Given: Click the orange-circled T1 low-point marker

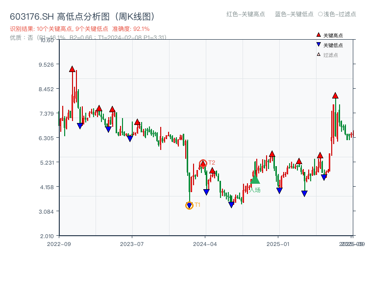Looking at the screenshot, I should coord(189,205).
